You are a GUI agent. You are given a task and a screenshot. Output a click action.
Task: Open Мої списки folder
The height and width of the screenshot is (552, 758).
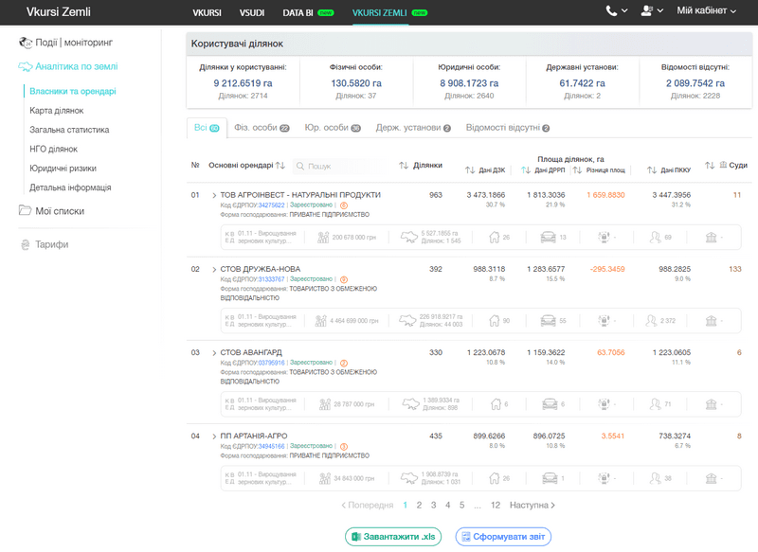pos(51,210)
